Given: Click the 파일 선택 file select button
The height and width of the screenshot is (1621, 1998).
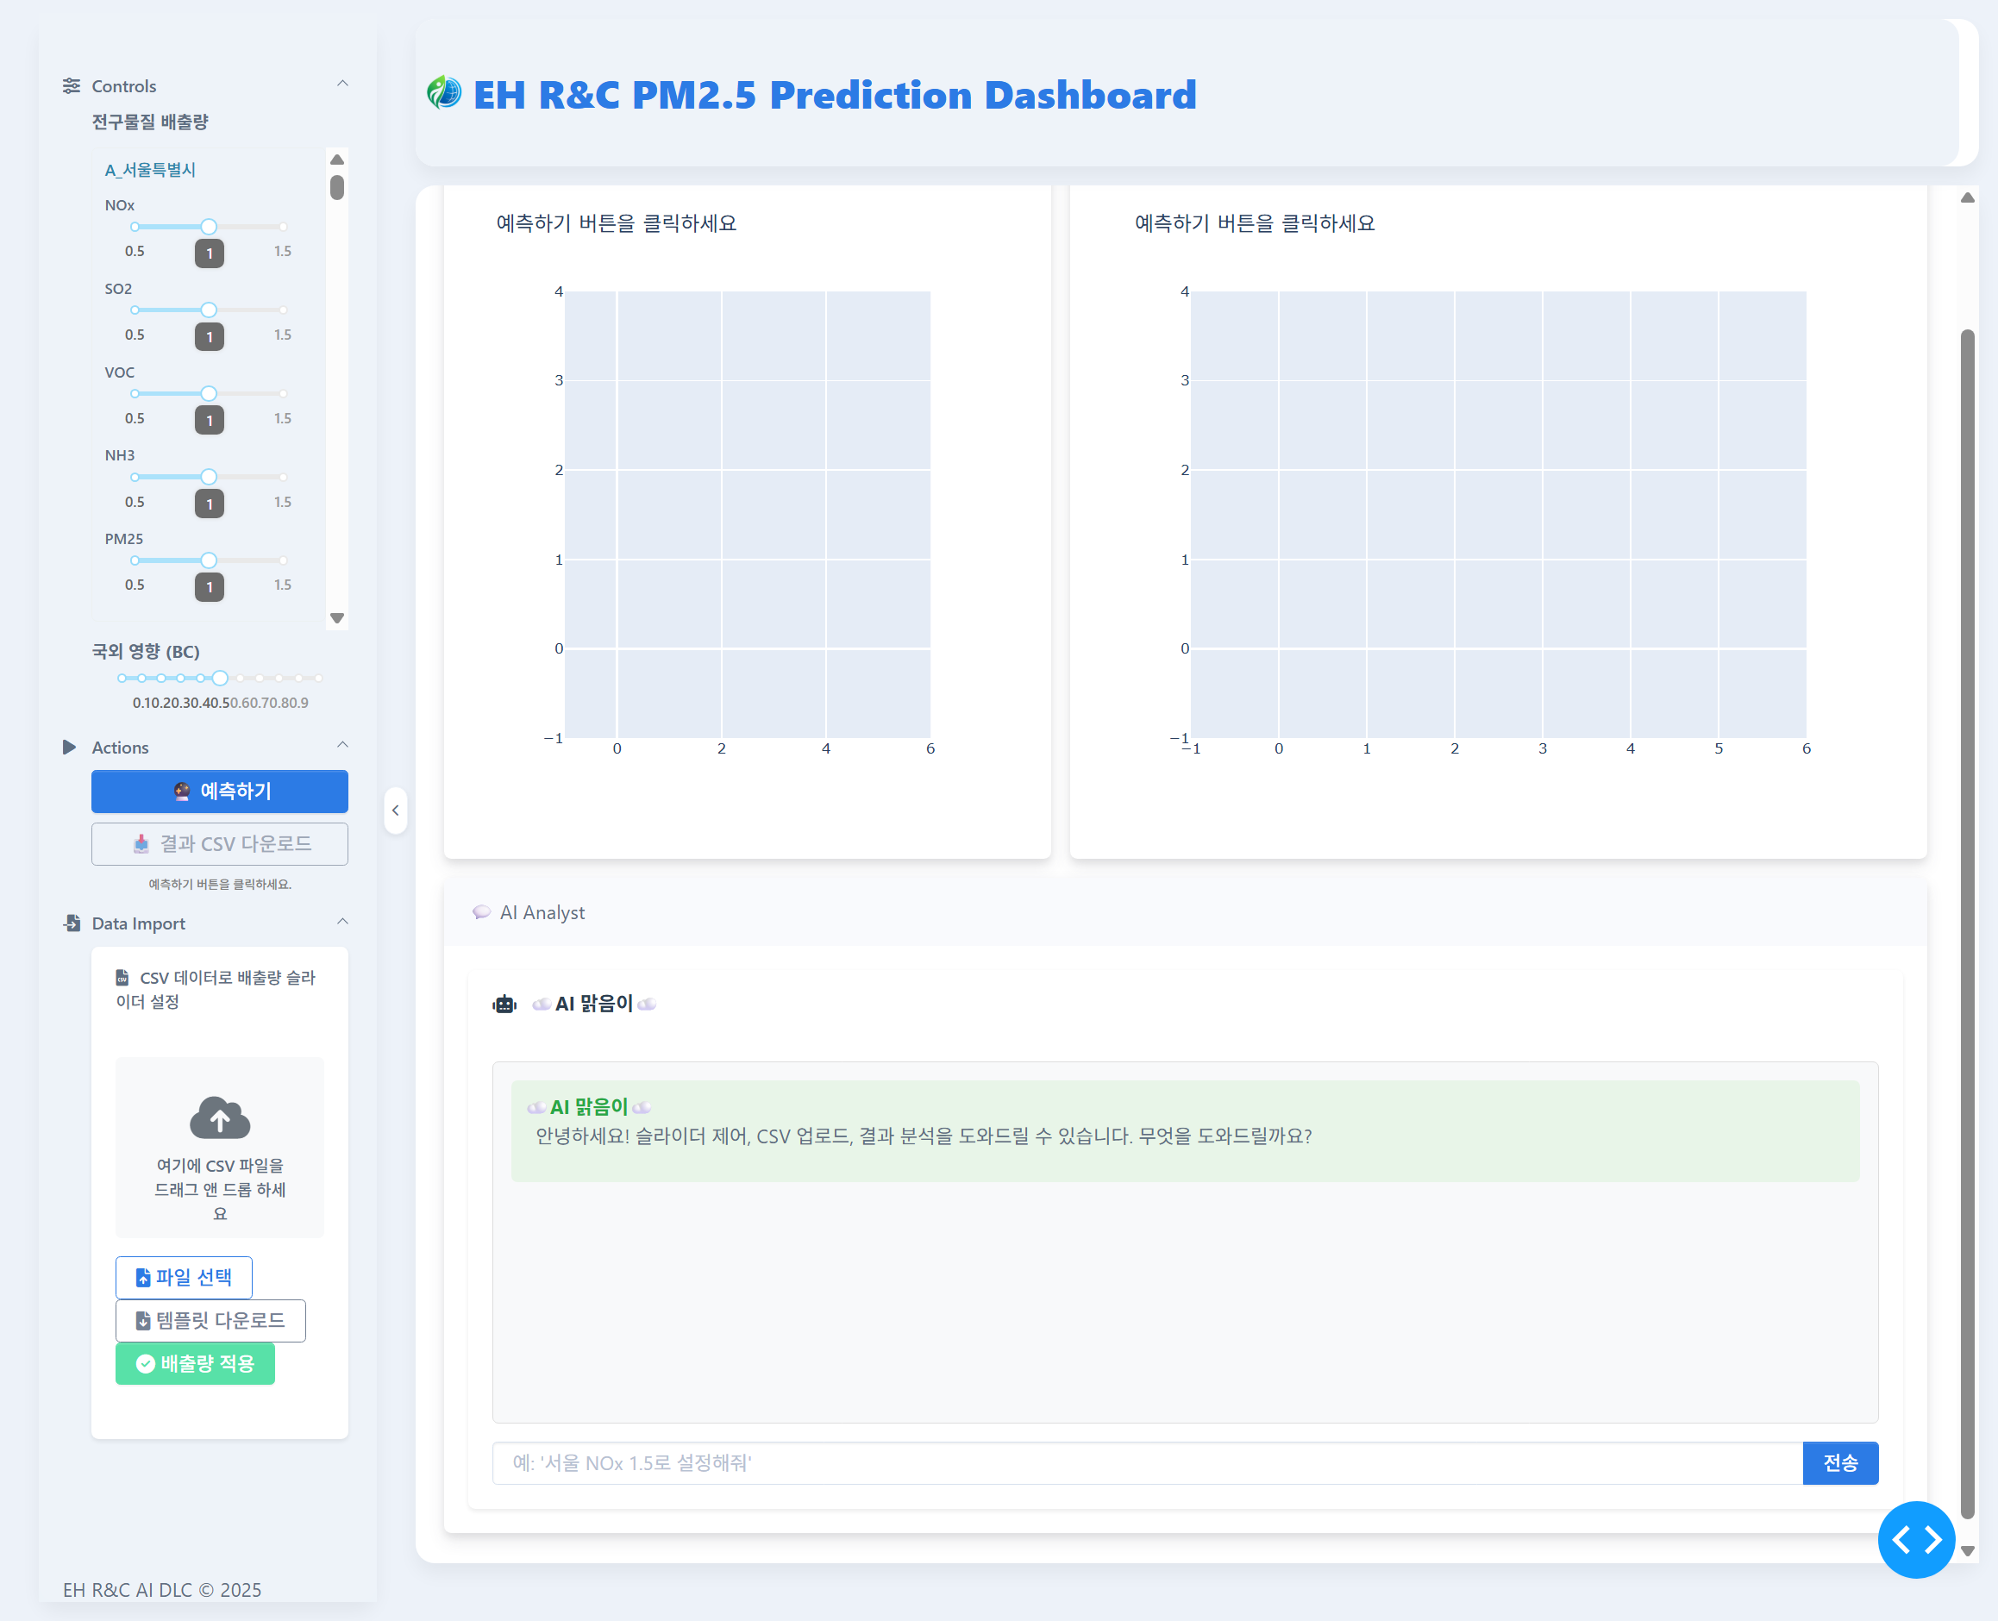Looking at the screenshot, I should (x=184, y=1276).
